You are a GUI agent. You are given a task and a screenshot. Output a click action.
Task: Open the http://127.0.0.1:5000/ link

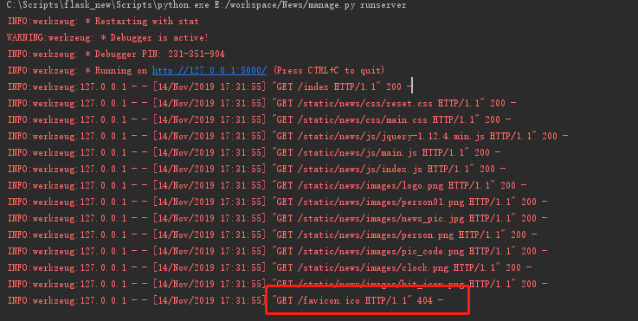pos(209,70)
